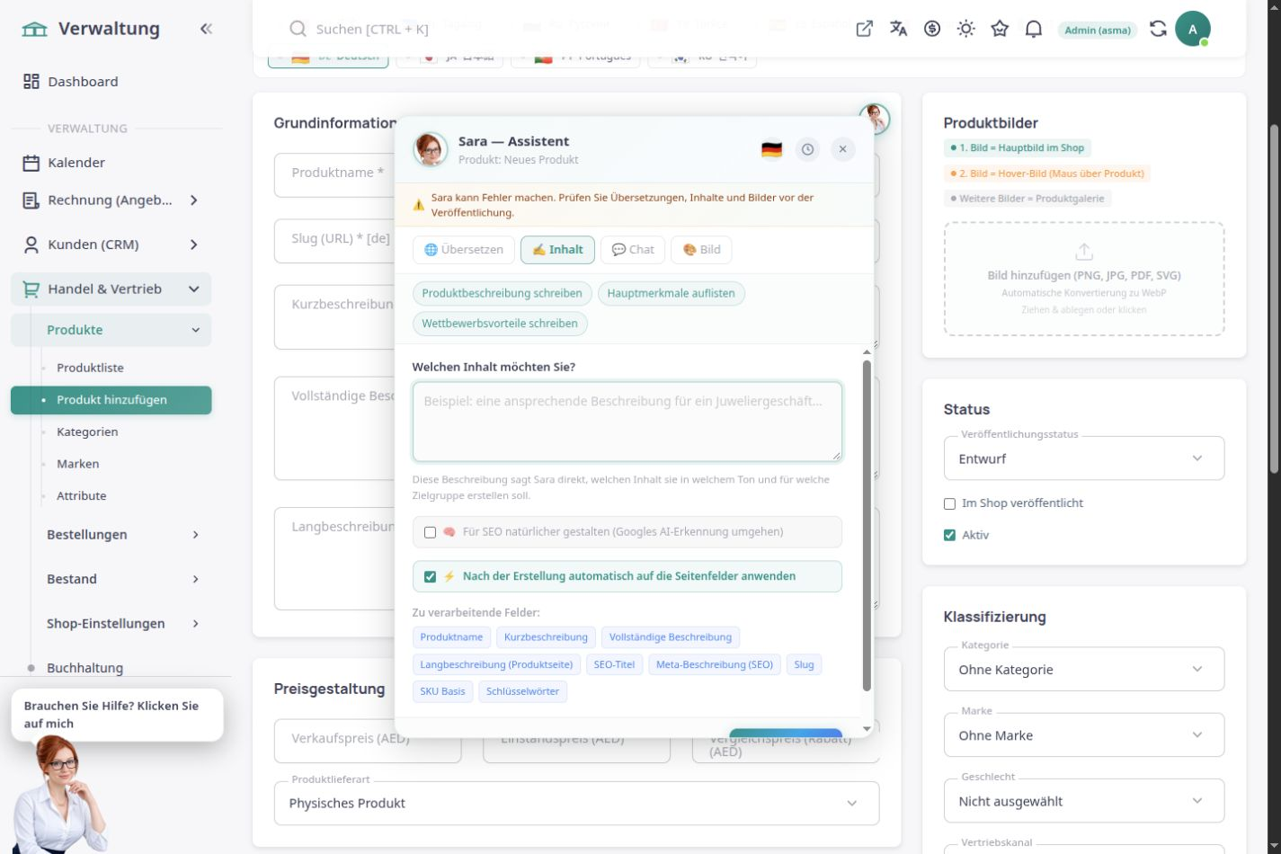
Task: Click the assistant dialog scrollbar
Action: tap(867, 526)
